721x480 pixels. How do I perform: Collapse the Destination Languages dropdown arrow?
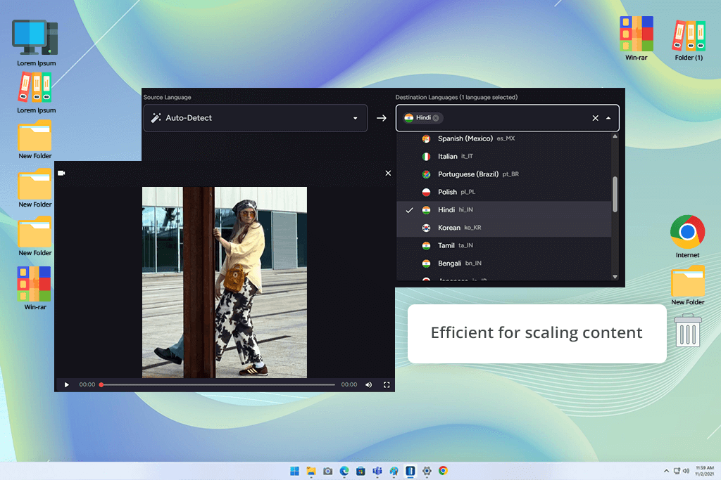pos(608,118)
